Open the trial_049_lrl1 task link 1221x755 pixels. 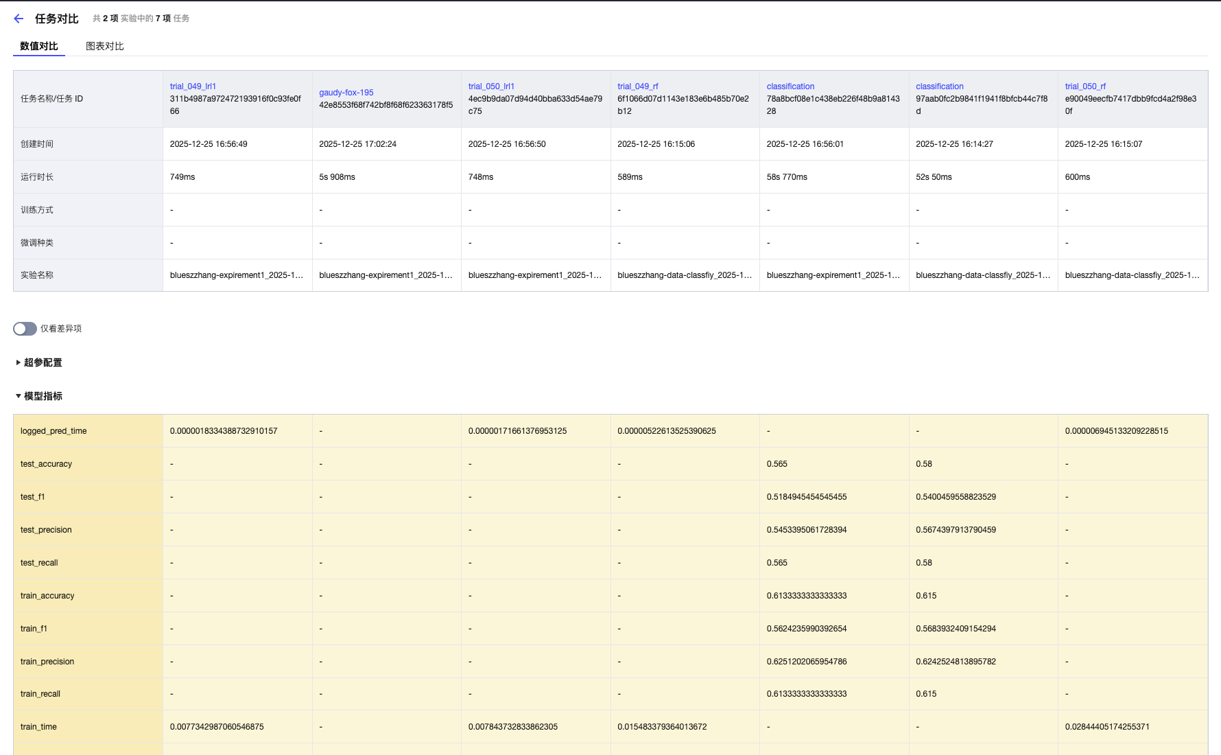click(x=193, y=86)
